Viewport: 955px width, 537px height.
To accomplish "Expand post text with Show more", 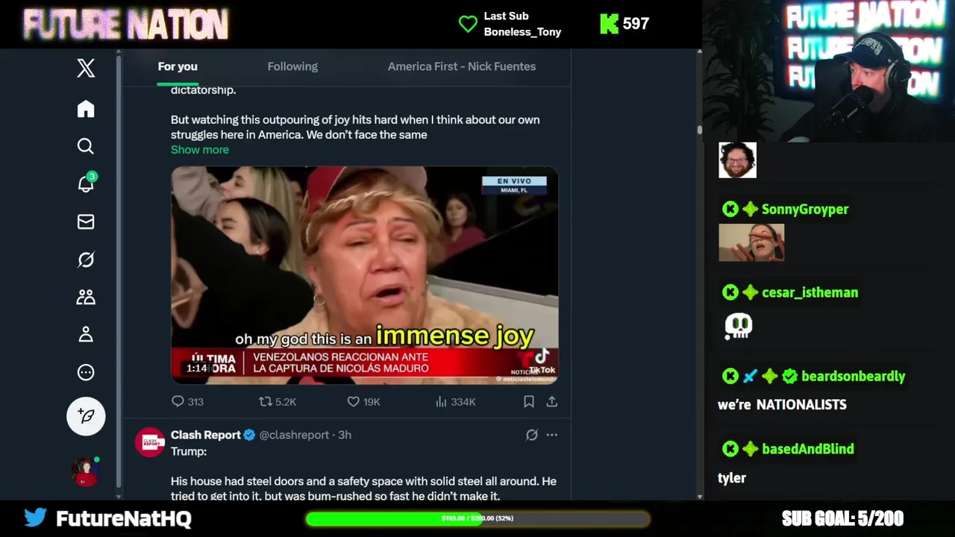I will [200, 149].
